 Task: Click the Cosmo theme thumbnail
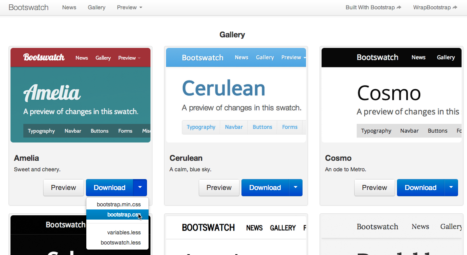392,95
